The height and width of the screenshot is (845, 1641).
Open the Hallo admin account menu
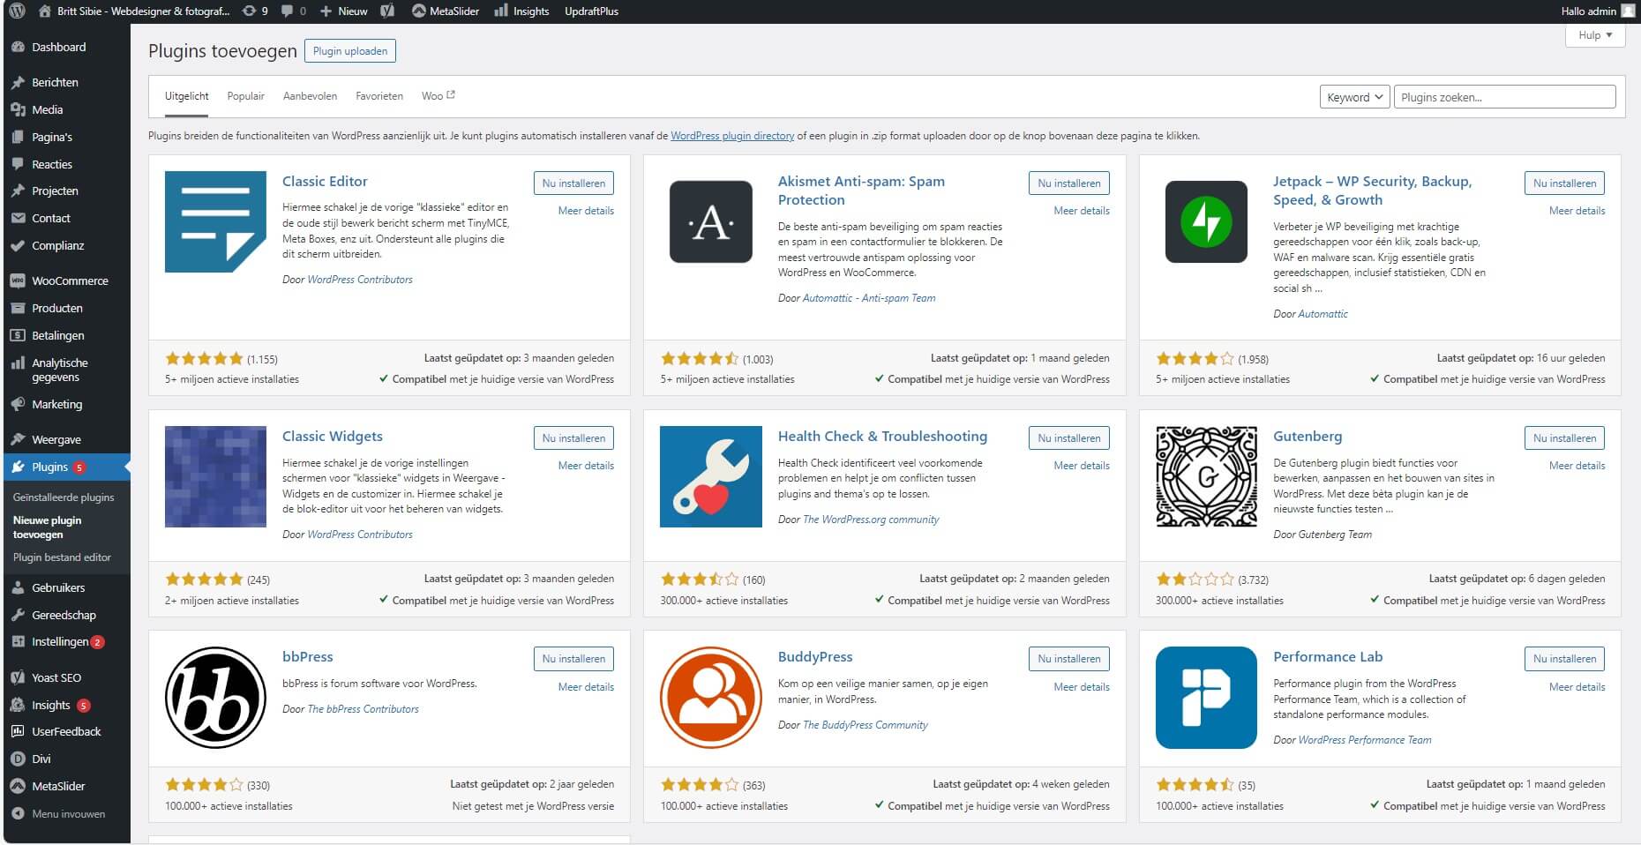tap(1595, 11)
